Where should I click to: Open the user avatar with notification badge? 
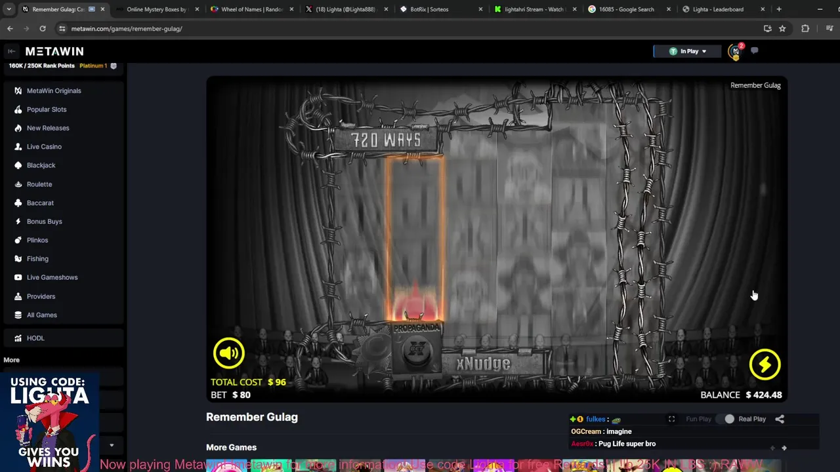736,51
